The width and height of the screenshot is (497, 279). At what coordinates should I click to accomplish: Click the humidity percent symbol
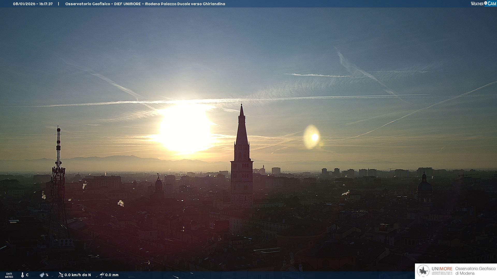pos(47,275)
